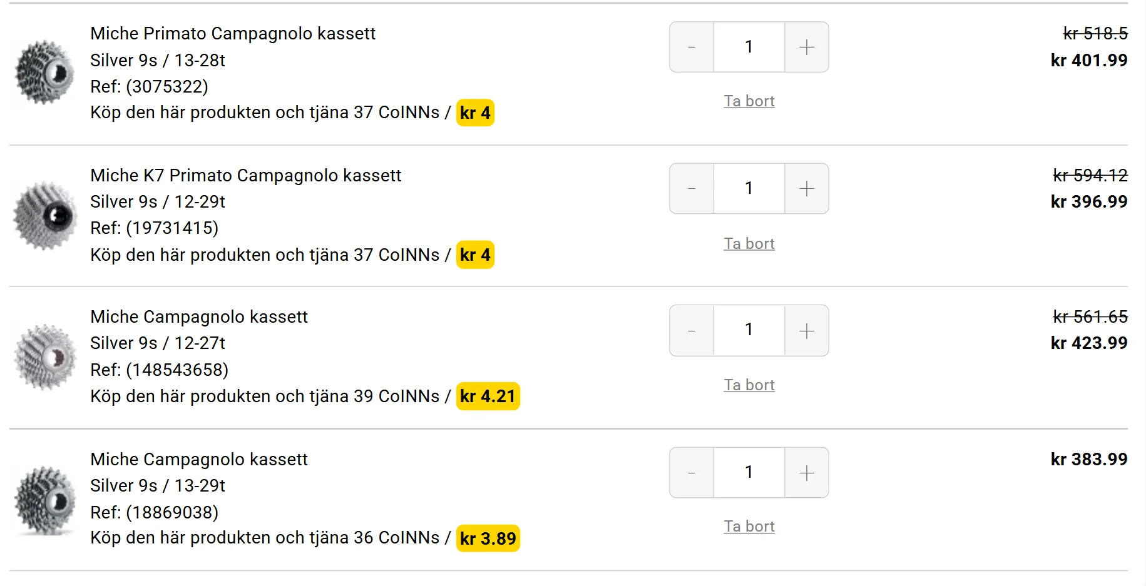
Task: Edit quantity field for Miche Primato 13-28t
Action: [x=749, y=47]
